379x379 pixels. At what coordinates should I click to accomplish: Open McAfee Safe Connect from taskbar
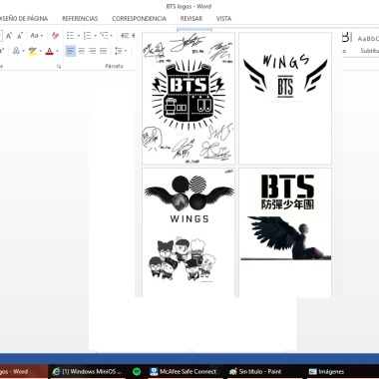pyautogui.click(x=183, y=372)
